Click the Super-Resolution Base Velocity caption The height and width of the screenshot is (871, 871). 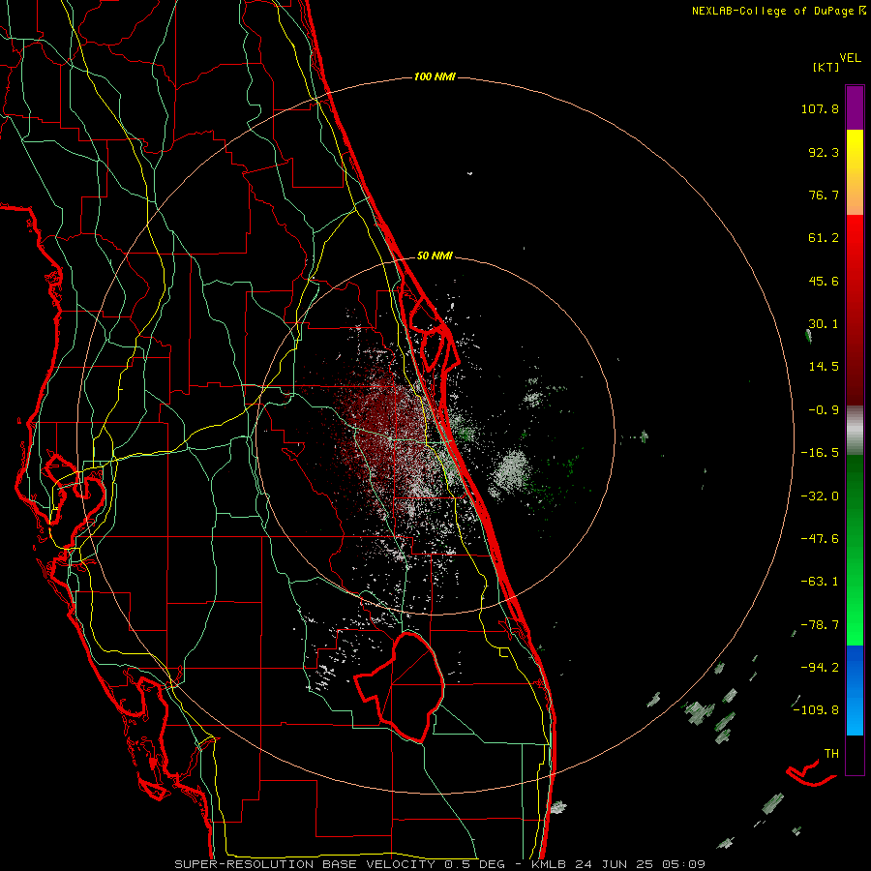coord(439,864)
